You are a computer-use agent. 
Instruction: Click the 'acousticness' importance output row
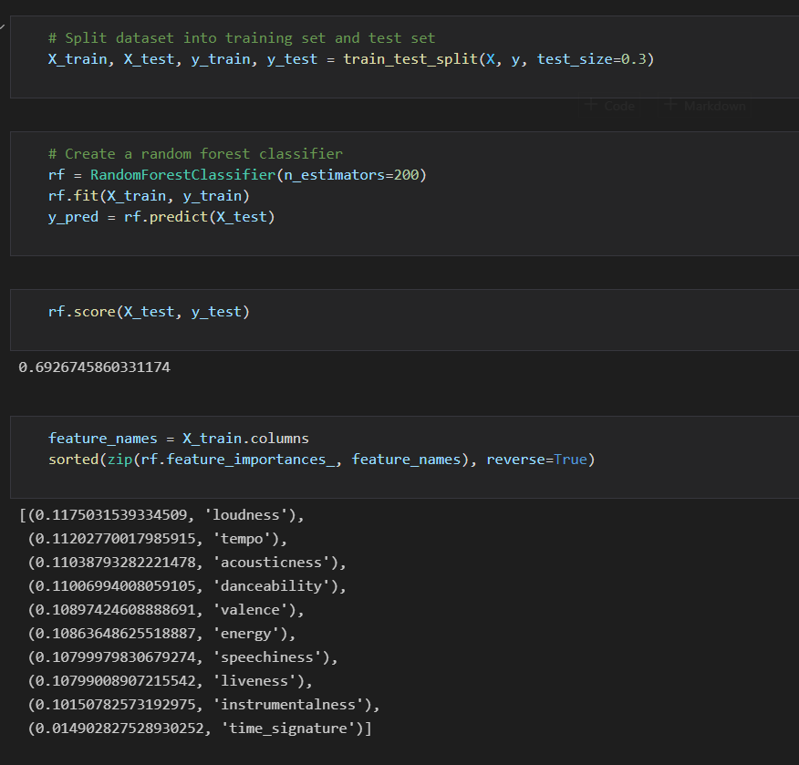187,563
